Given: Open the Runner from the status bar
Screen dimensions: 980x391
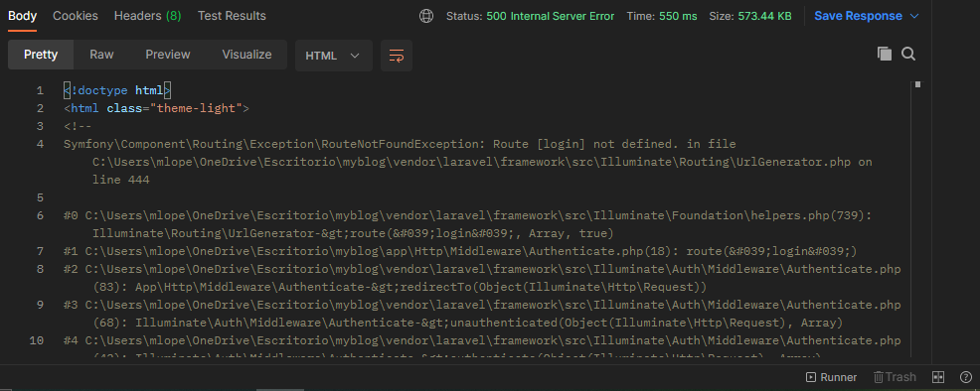Looking at the screenshot, I should click(831, 377).
